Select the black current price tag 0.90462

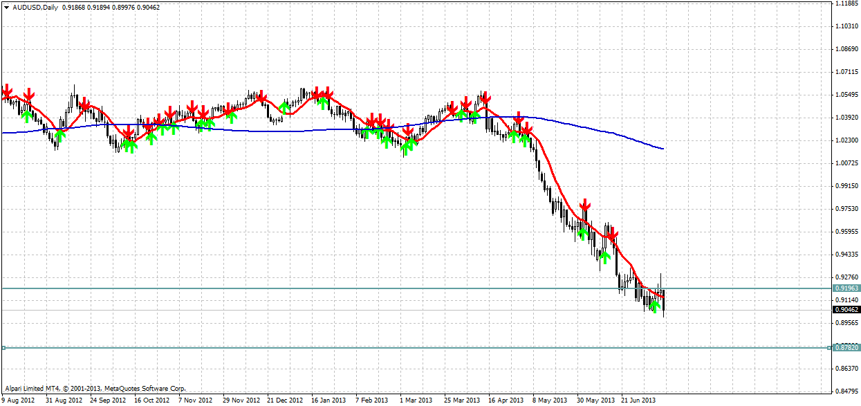[845, 310]
